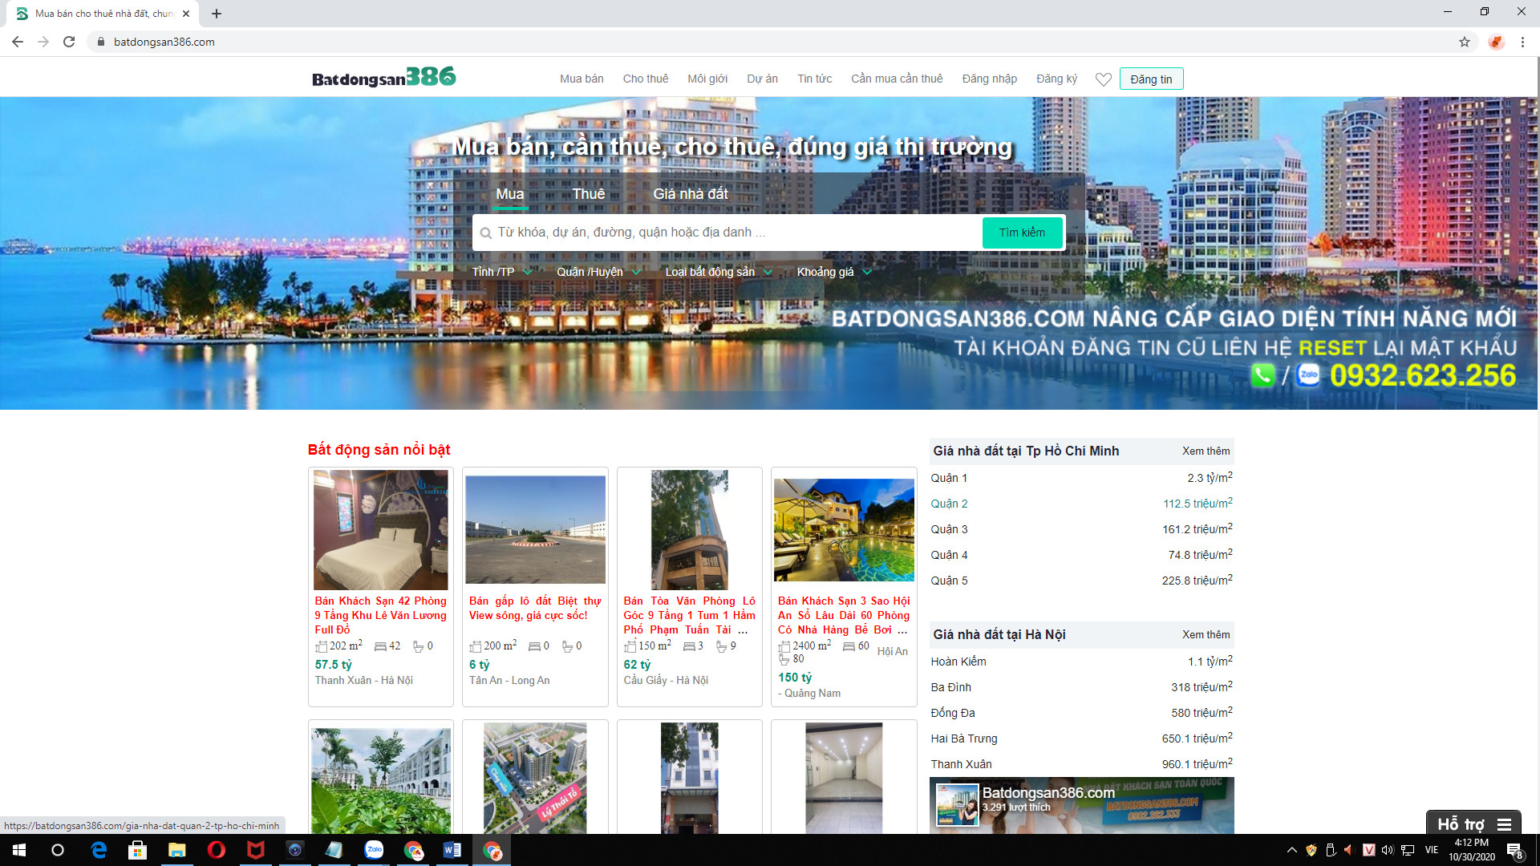The image size is (1540, 866).
Task: Click the browser back arrow
Action: tap(18, 42)
